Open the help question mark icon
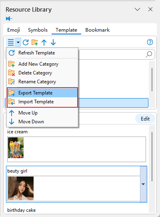 point(150,42)
